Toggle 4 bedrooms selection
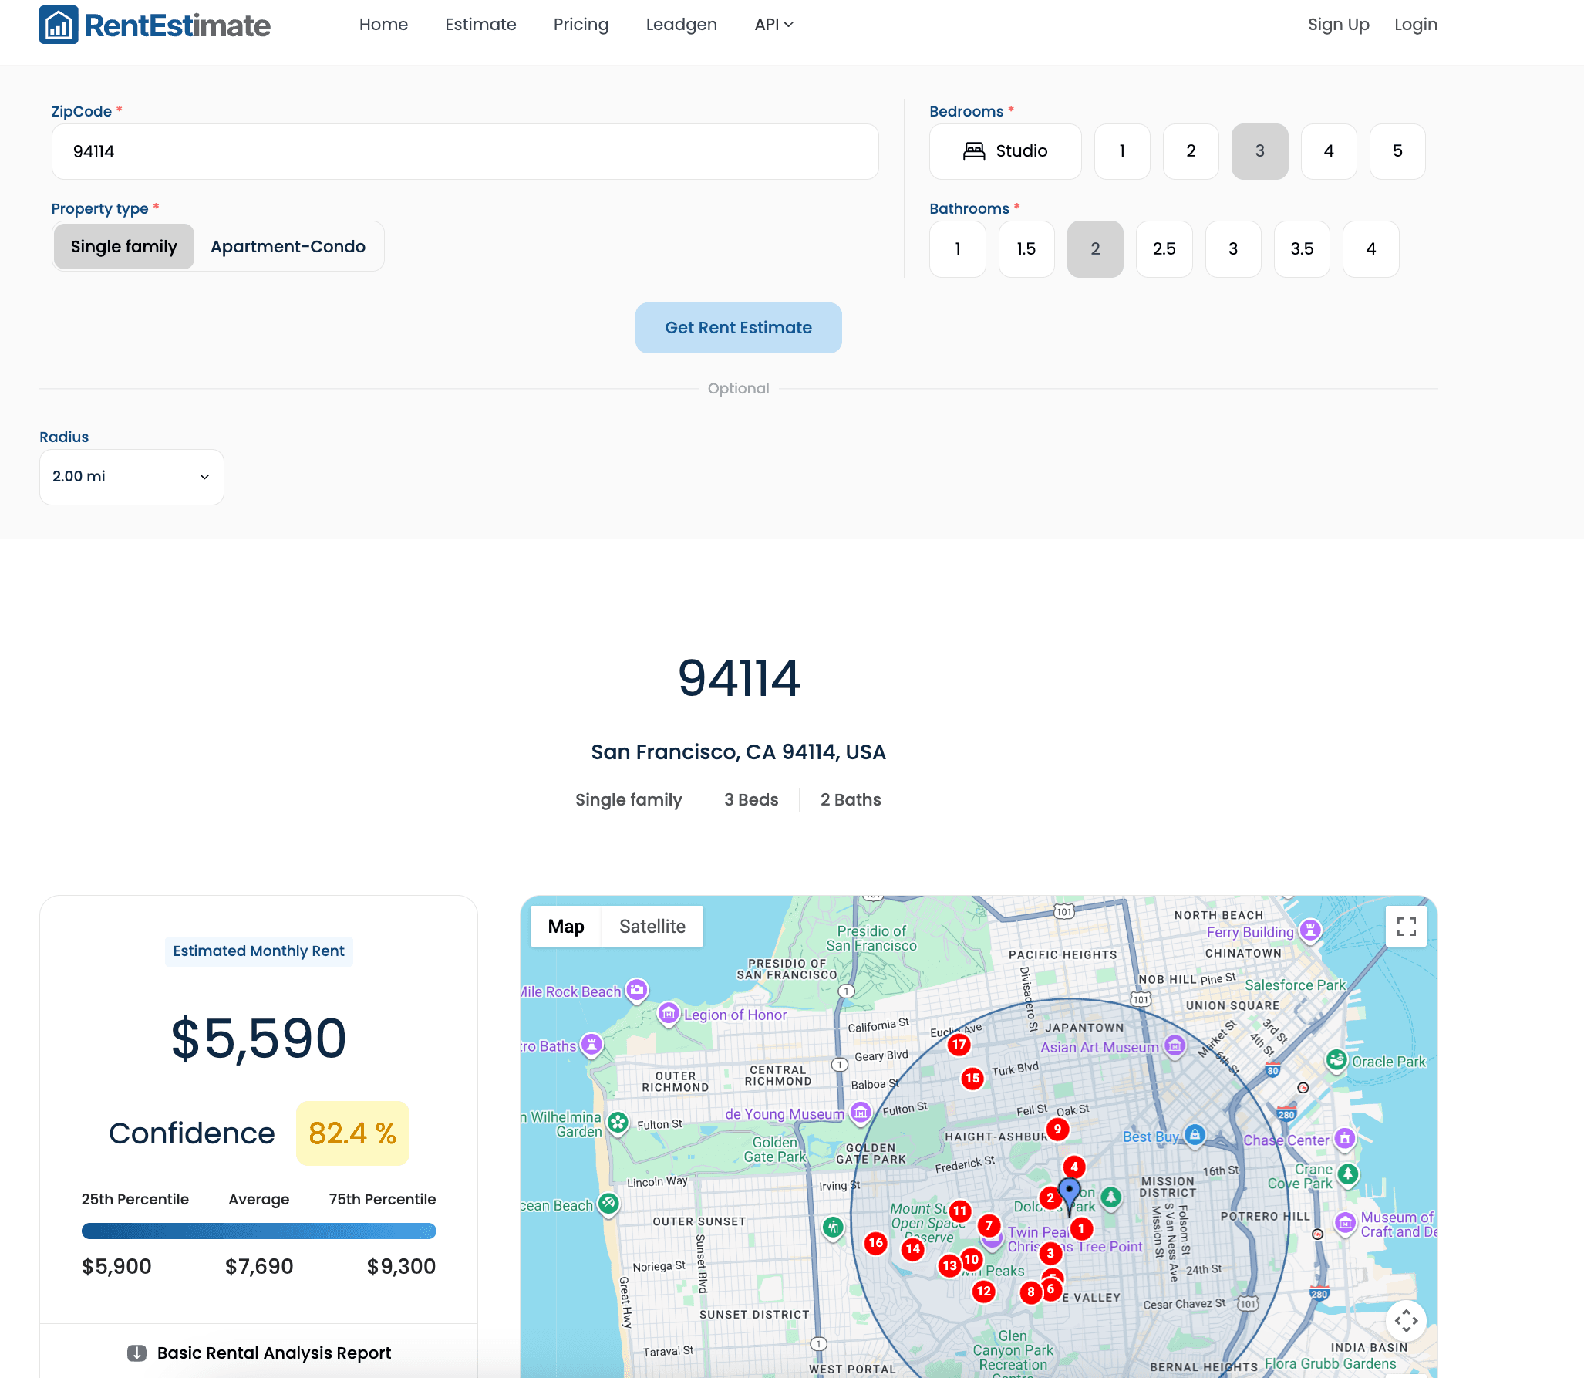This screenshot has height=1378, width=1584. tap(1329, 151)
